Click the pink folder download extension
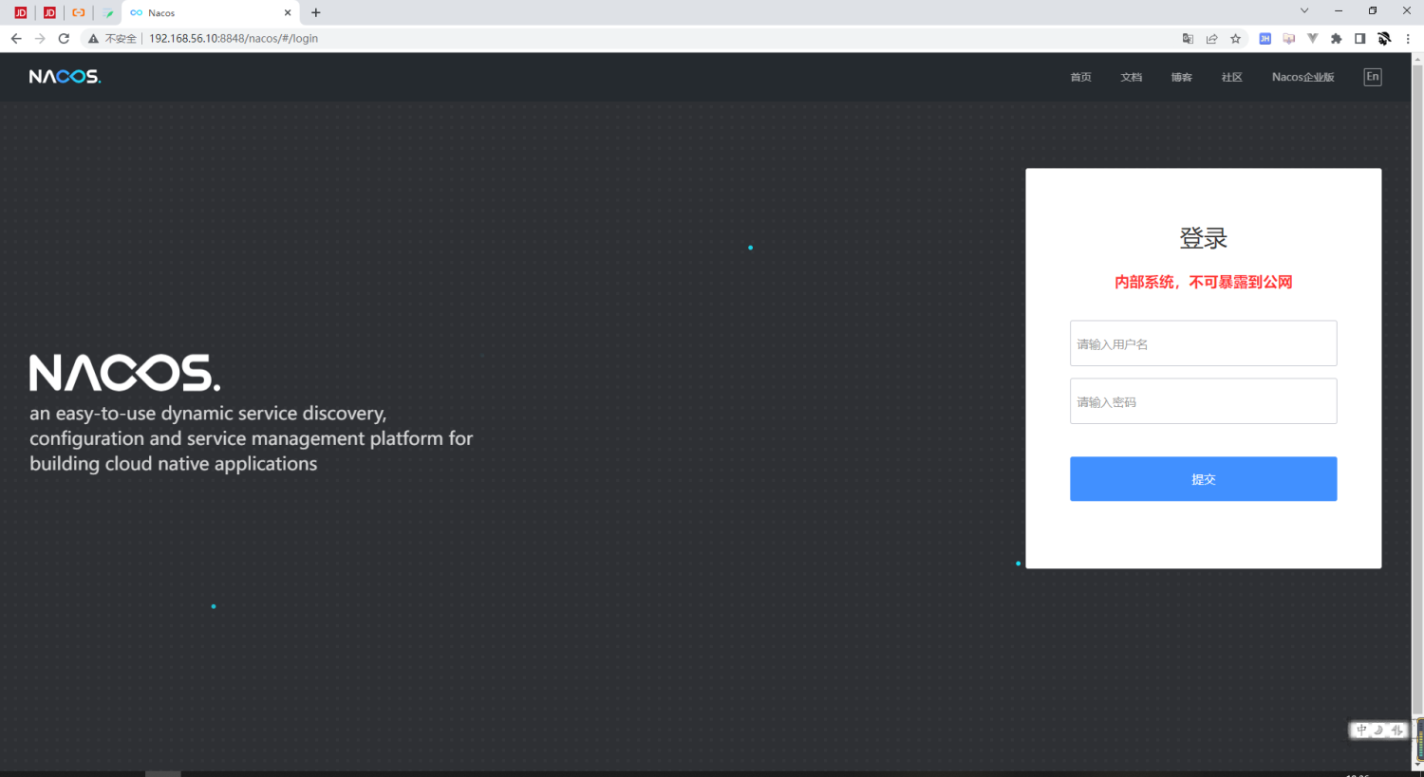The height and width of the screenshot is (777, 1424). 1289,39
